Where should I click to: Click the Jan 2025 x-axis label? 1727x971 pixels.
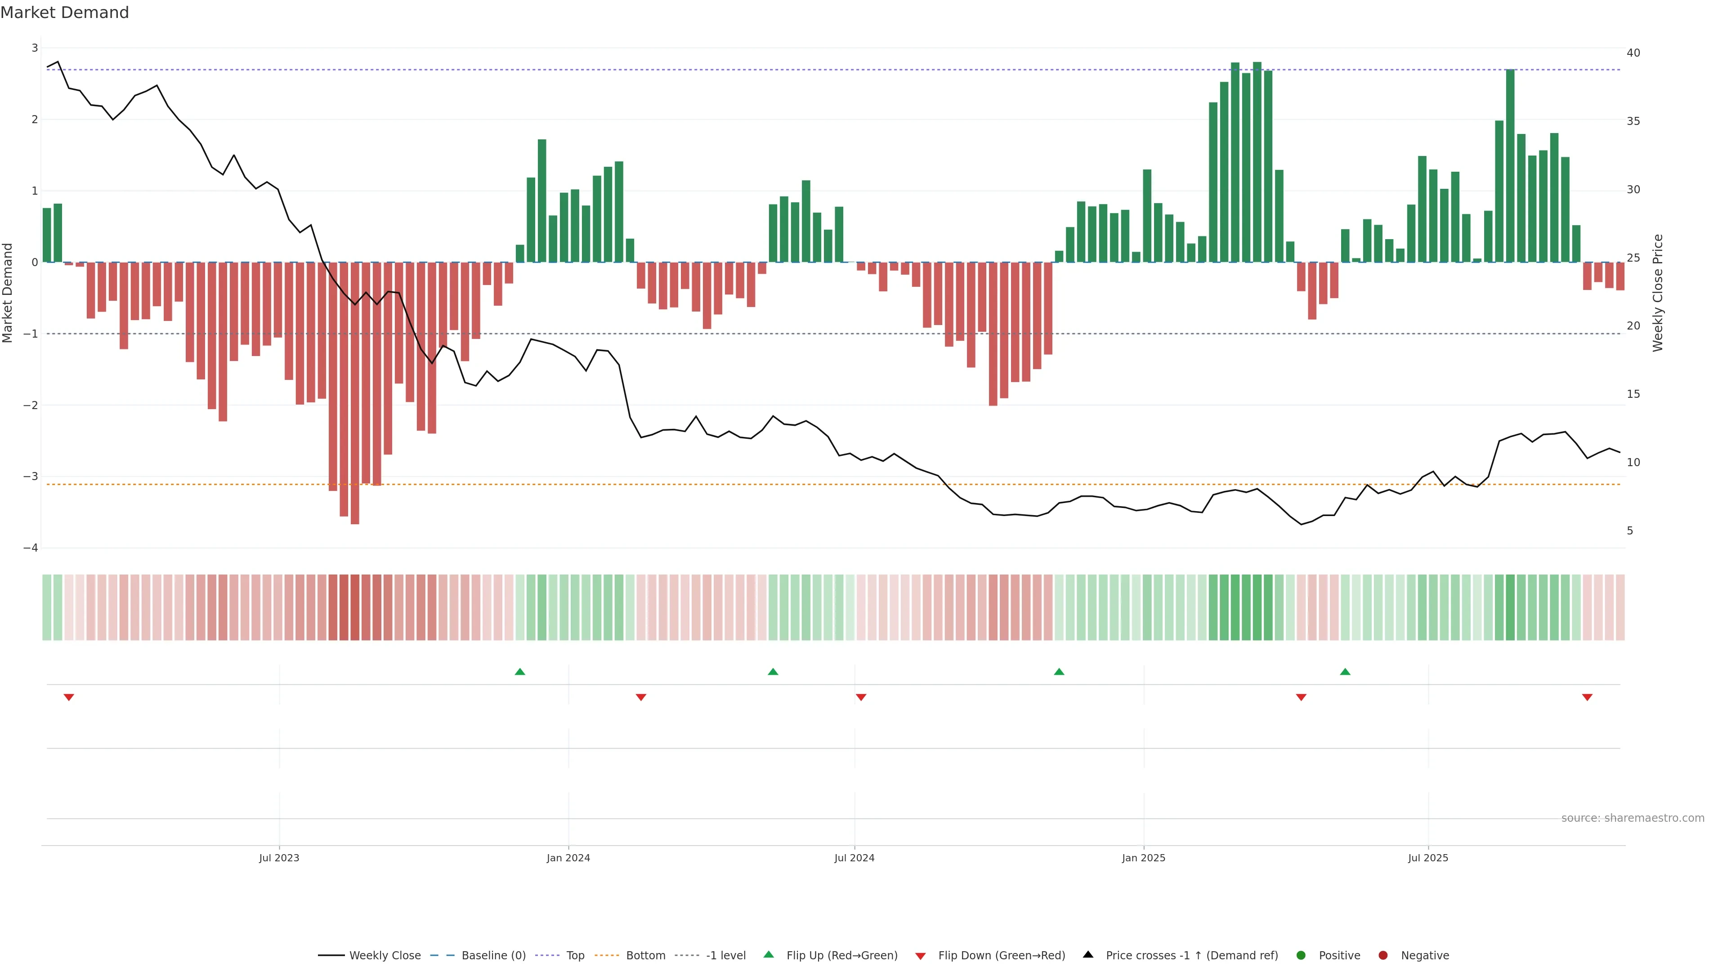pos(1144,859)
